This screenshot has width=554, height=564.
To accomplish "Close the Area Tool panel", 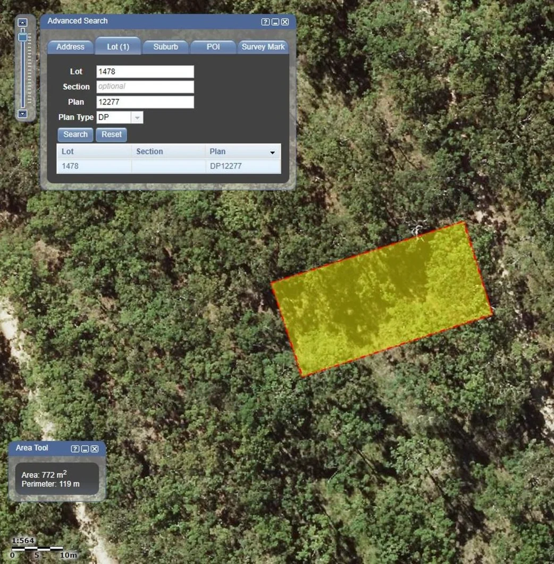I will pos(94,449).
